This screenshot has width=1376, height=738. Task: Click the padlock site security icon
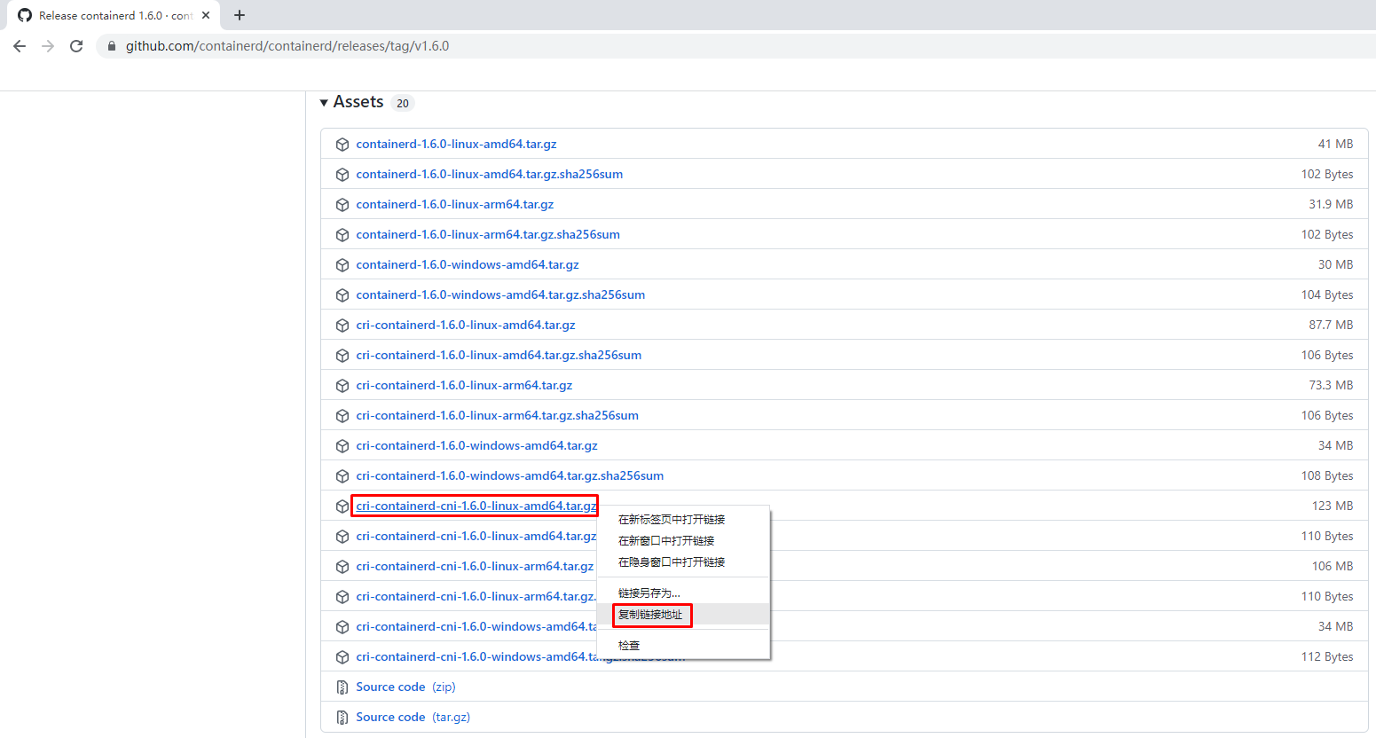point(112,46)
